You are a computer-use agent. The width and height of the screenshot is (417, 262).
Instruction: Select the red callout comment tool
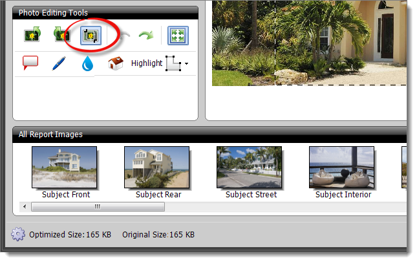(x=30, y=63)
